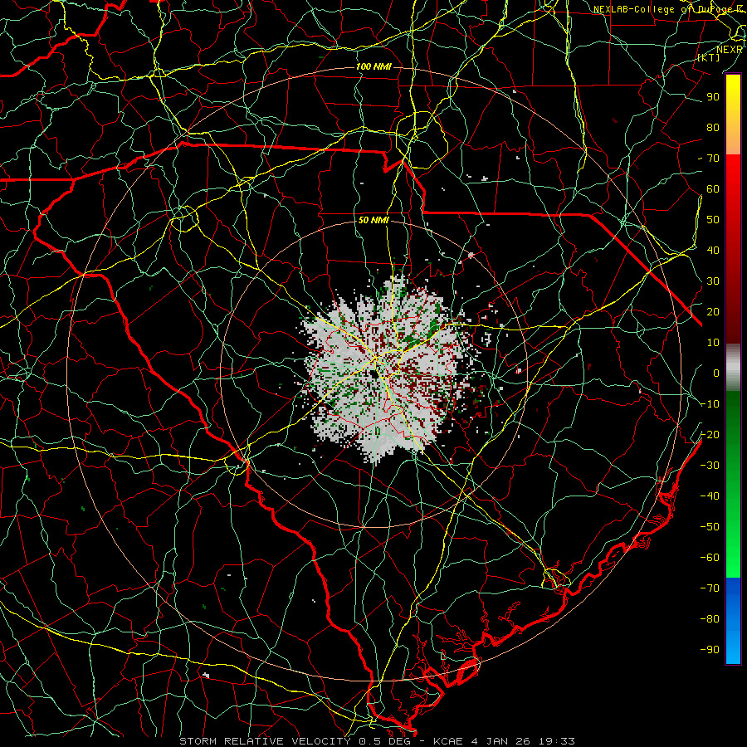The height and width of the screenshot is (747, 747).
Task: Click the 100 NMI range ring label
Action: 373,66
